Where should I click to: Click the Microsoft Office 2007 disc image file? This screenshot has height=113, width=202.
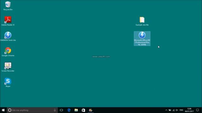coord(142,38)
